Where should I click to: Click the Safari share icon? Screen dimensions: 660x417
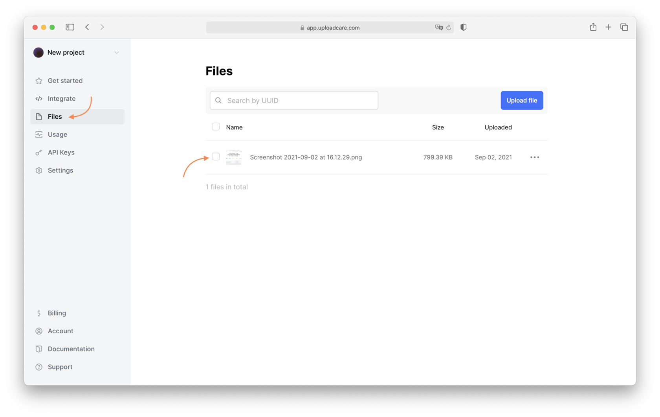[593, 27]
